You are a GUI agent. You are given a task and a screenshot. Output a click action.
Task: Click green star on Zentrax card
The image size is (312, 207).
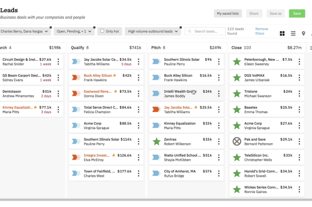[156, 141]
